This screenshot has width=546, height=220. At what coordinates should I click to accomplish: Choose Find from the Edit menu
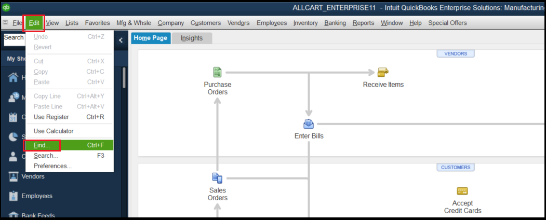tap(42, 145)
